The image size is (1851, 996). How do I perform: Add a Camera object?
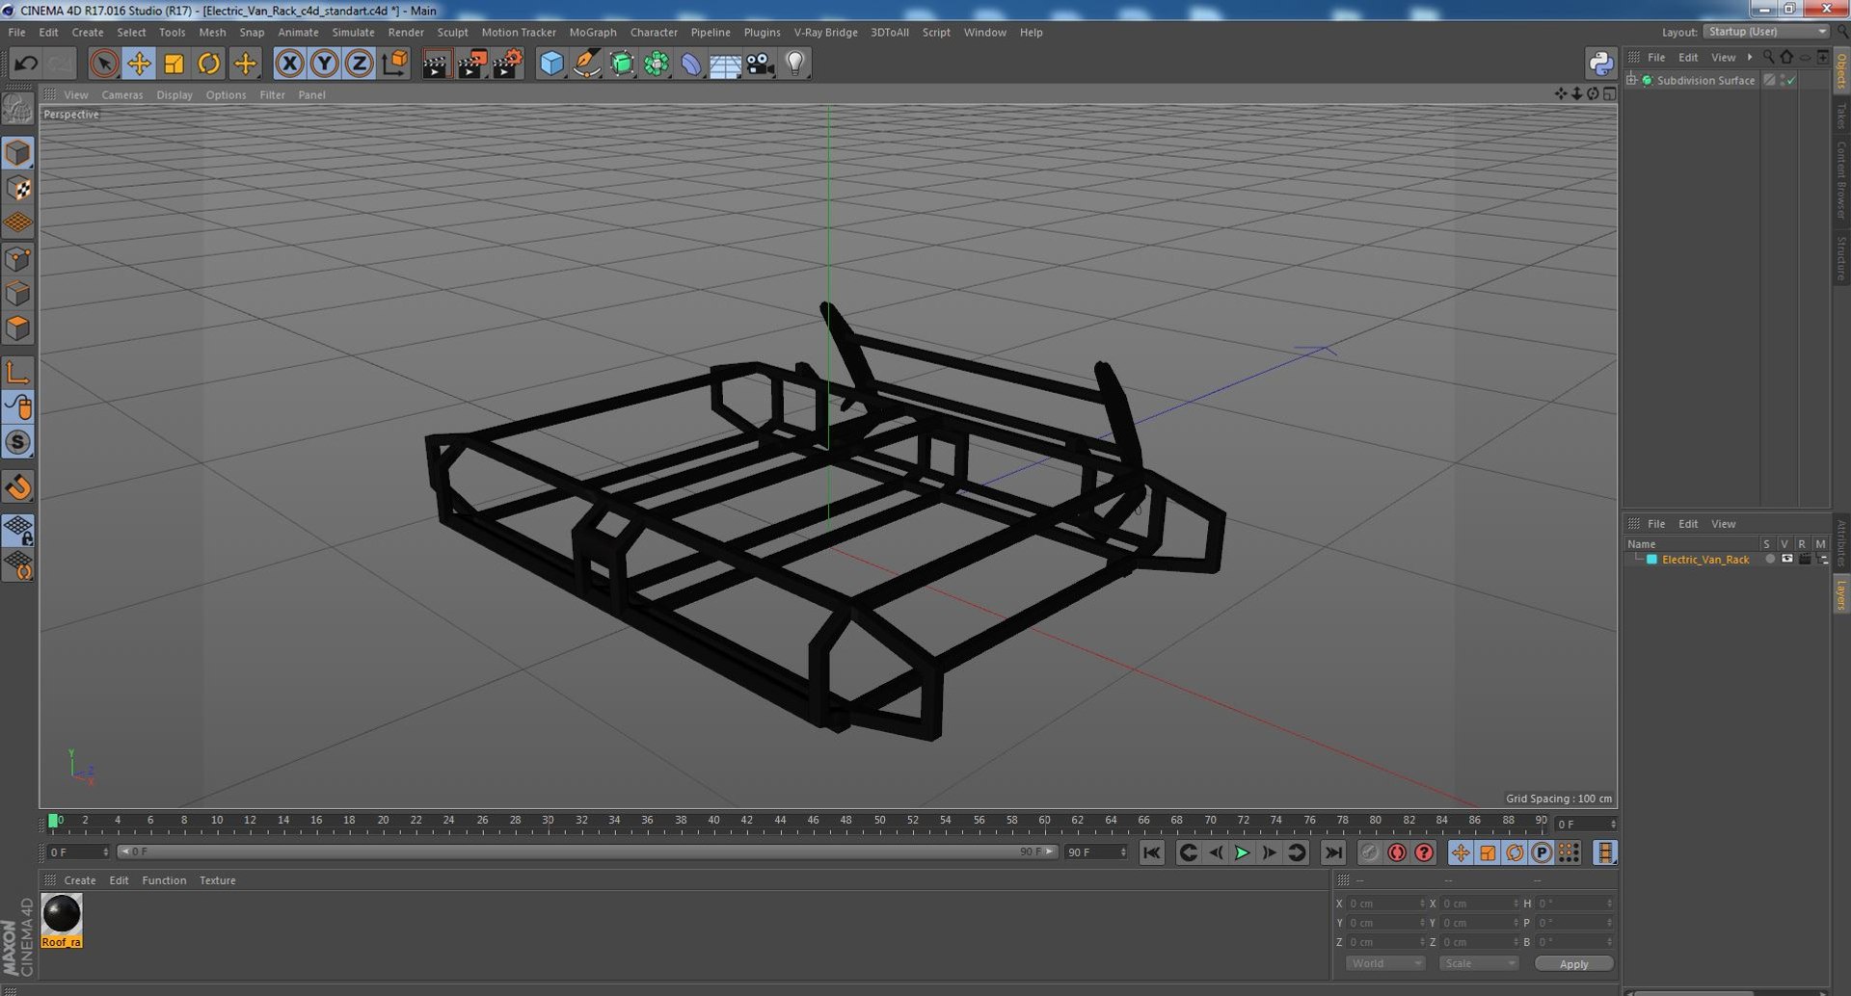760,65
